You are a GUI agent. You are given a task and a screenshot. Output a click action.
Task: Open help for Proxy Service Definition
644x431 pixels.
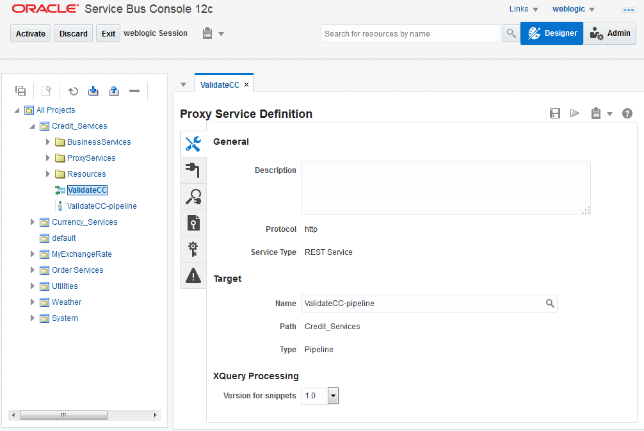click(x=627, y=113)
